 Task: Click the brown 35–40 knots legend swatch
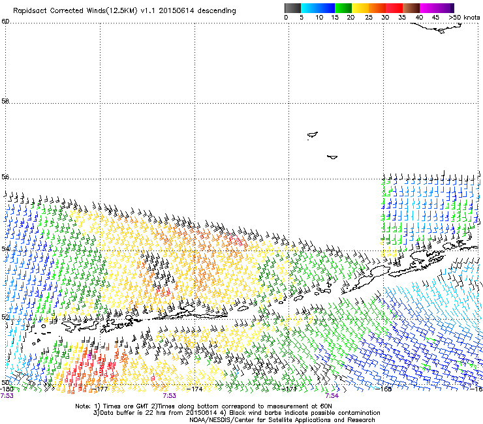click(x=411, y=8)
